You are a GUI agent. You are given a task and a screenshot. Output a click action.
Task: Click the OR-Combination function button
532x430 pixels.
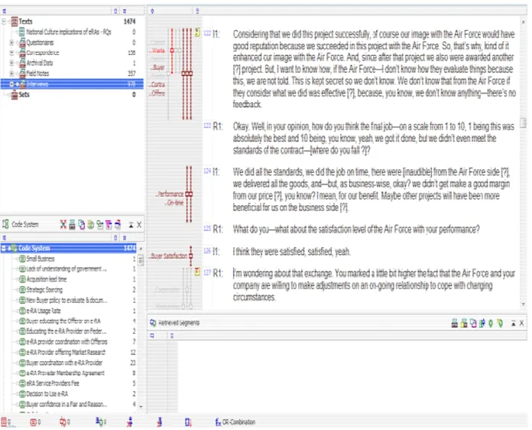click(x=235, y=422)
